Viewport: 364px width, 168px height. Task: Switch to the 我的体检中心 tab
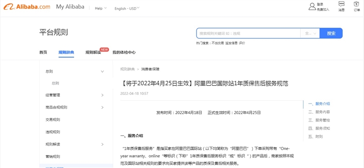click(124, 52)
